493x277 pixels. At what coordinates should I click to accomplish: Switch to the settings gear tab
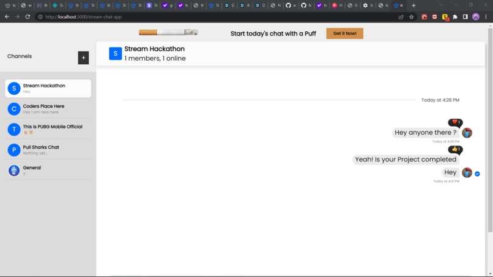click(x=368, y=6)
